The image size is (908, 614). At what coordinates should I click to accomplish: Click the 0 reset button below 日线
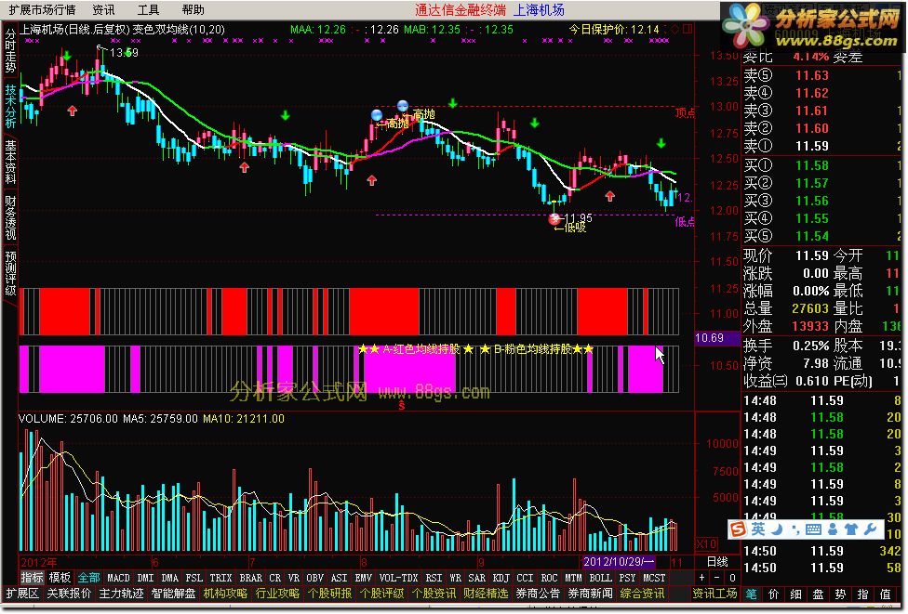pyautogui.click(x=732, y=578)
